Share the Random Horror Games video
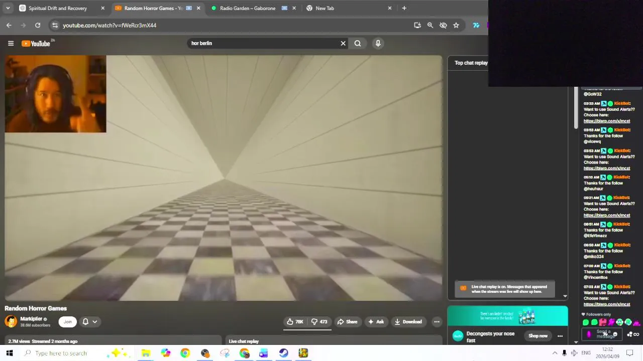Image resolution: width=643 pixels, height=361 pixels. pos(347,322)
